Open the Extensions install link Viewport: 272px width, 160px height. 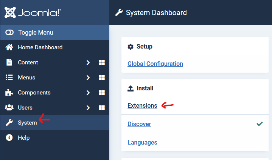click(x=142, y=105)
